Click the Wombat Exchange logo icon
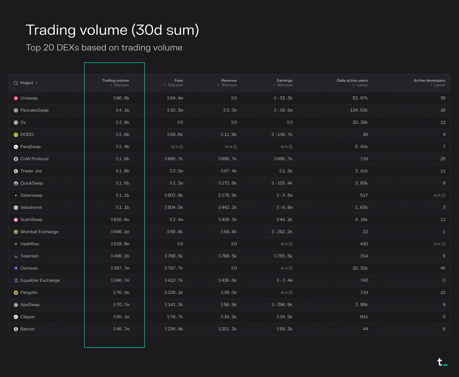 tap(16, 232)
